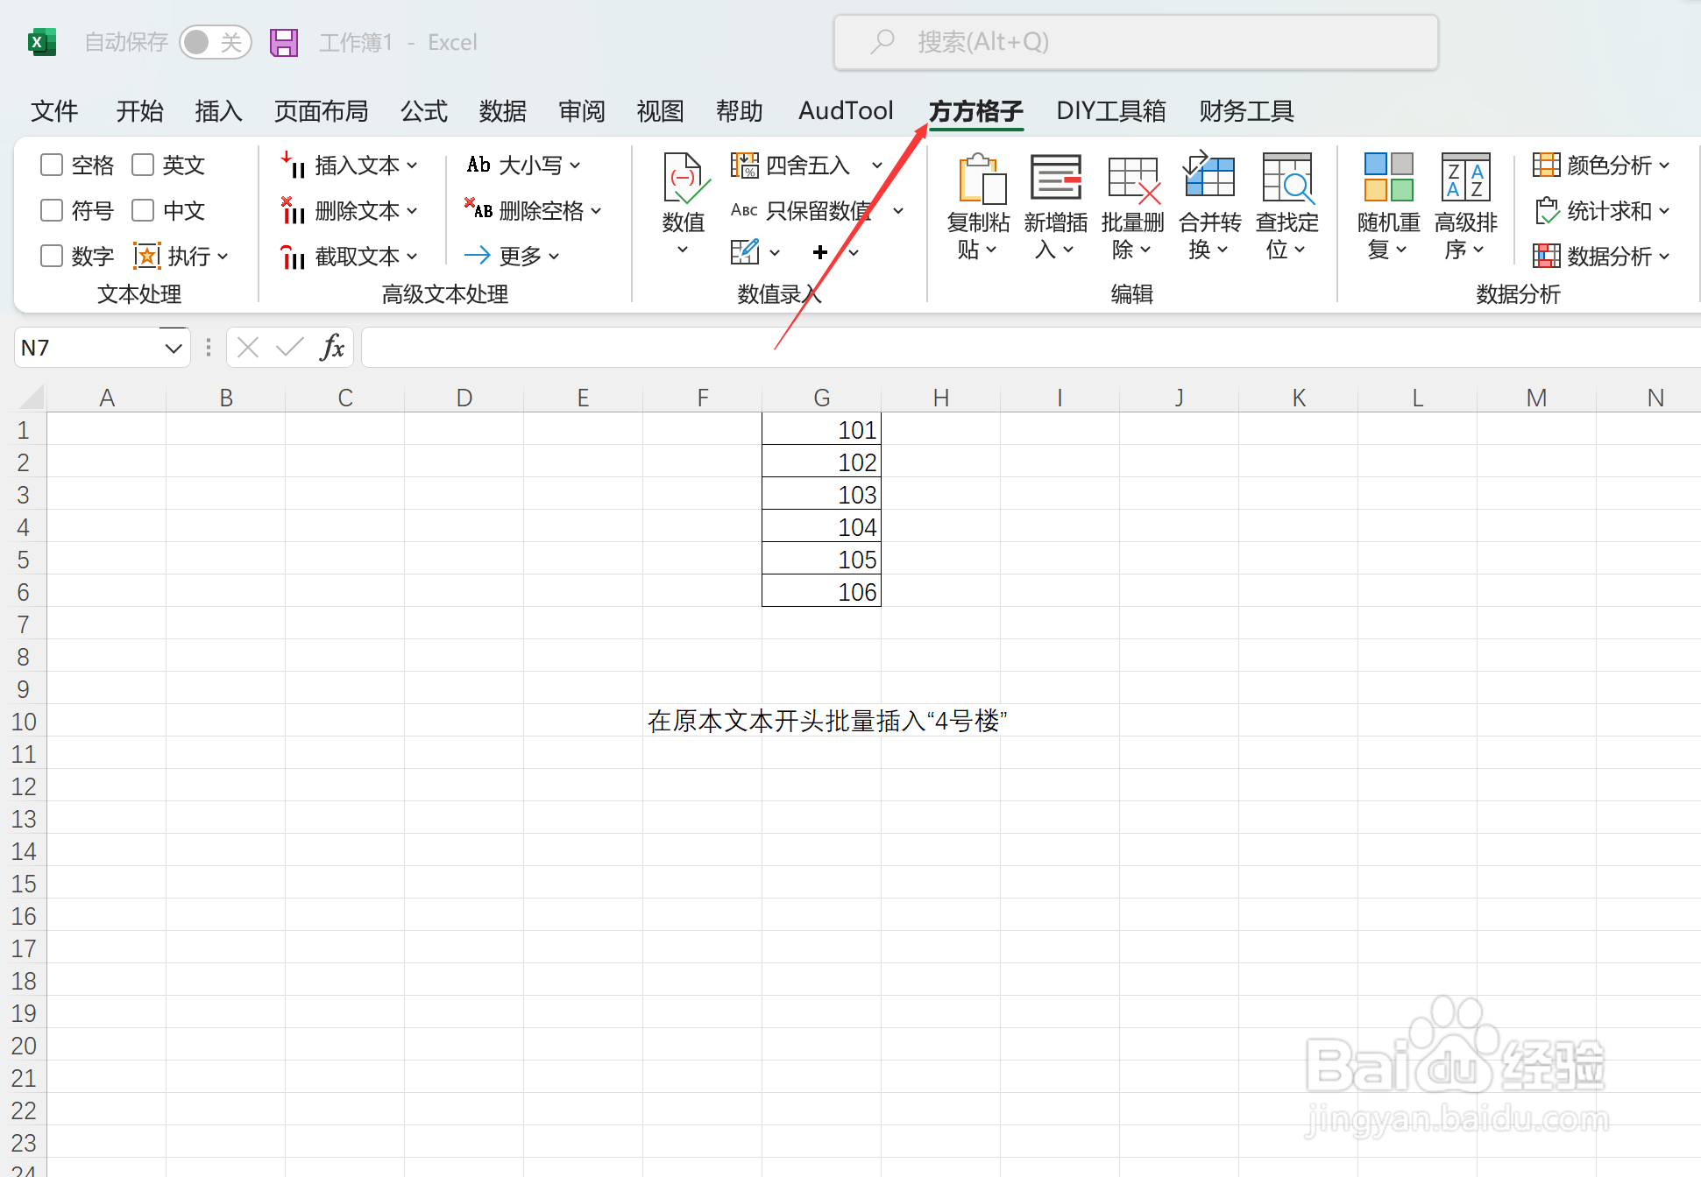Click the purple Save icon
This screenshot has height=1177, width=1701.
(x=284, y=42)
